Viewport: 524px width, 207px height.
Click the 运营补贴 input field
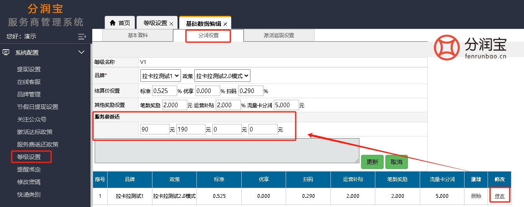(228, 105)
